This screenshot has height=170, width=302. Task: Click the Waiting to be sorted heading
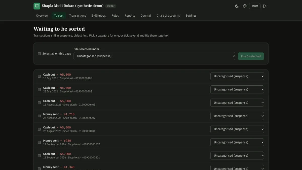(59, 29)
